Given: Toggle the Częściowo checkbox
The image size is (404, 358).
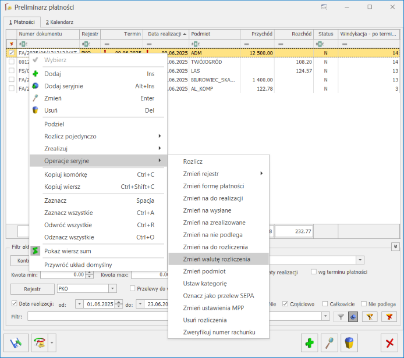Looking at the screenshot, I should 285,304.
